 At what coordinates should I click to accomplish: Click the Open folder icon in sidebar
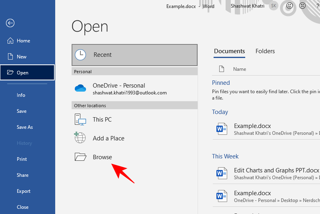10,72
